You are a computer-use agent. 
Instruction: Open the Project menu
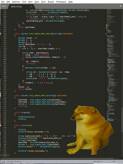click(51, 2)
